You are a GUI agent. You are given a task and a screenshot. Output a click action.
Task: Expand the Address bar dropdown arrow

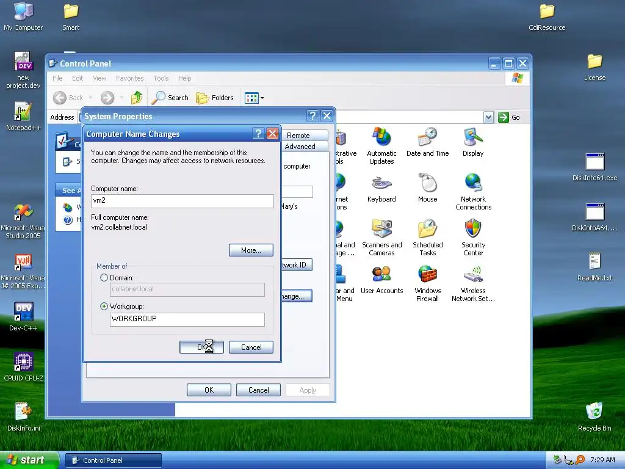pos(488,117)
